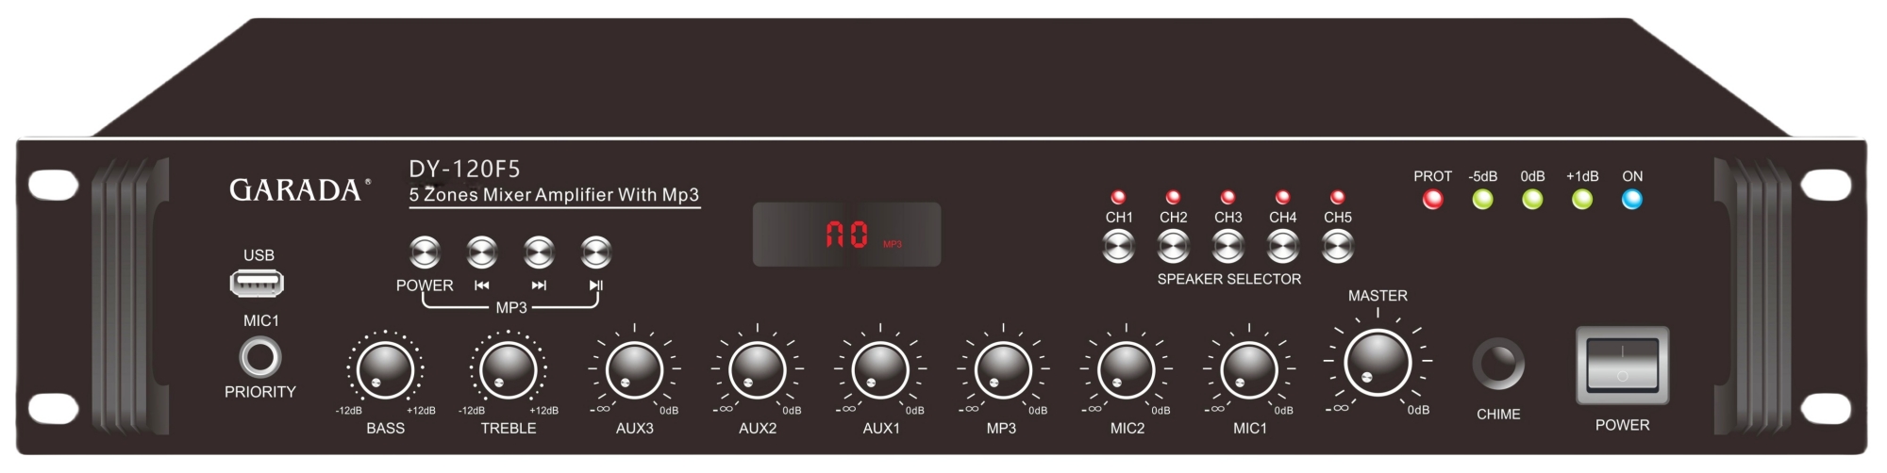Hit the MP3 previous track button

[482, 253]
